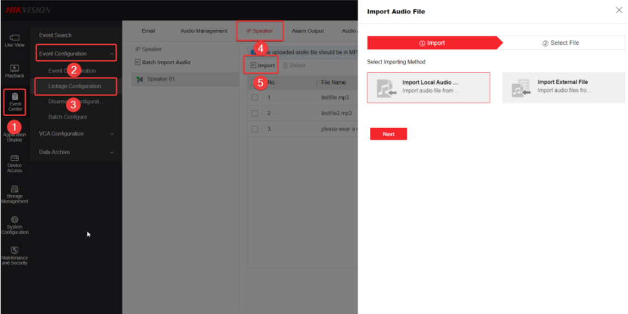Click the Import button above file list
This screenshot has width=628, height=314.
(x=263, y=65)
